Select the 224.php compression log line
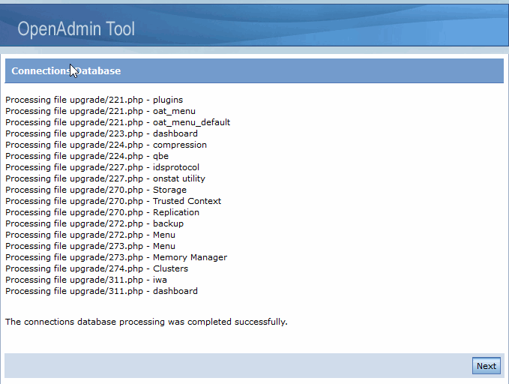509x384 pixels. click(x=106, y=145)
